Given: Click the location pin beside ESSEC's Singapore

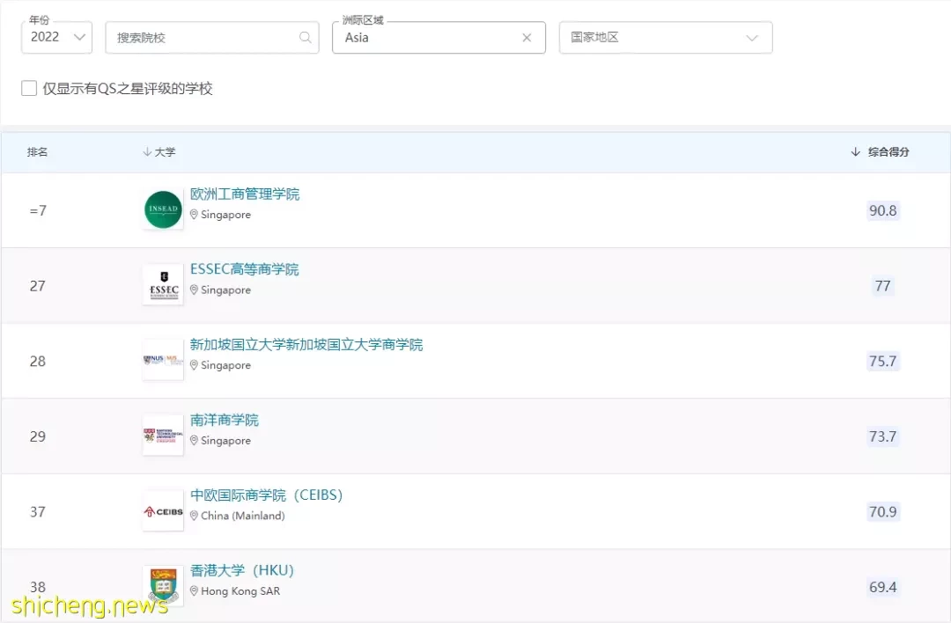Looking at the screenshot, I should pos(194,290).
